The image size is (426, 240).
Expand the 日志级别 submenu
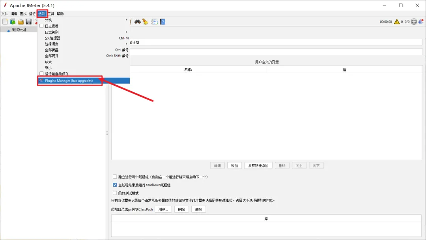(83, 32)
